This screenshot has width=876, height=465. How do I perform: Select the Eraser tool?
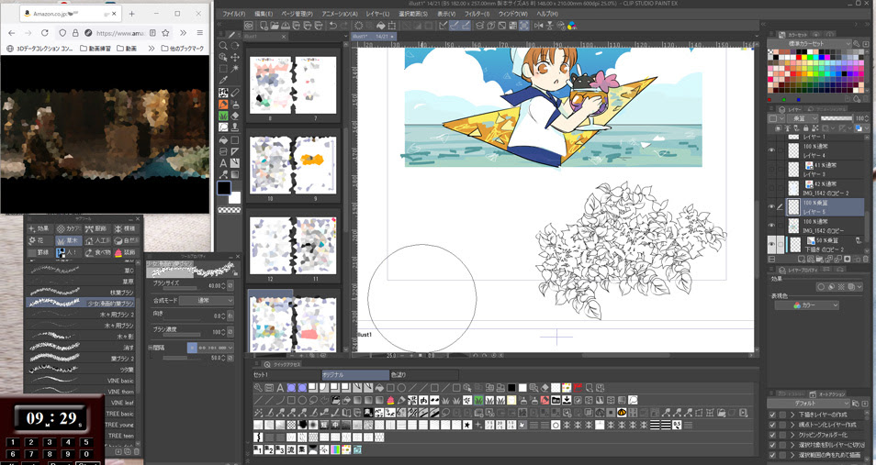coord(235,116)
